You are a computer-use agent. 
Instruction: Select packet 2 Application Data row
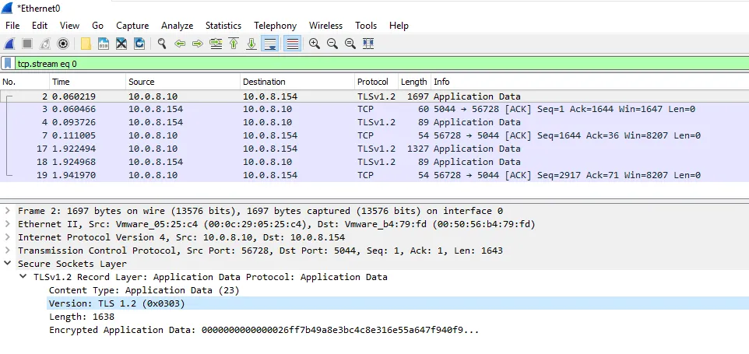(374, 96)
